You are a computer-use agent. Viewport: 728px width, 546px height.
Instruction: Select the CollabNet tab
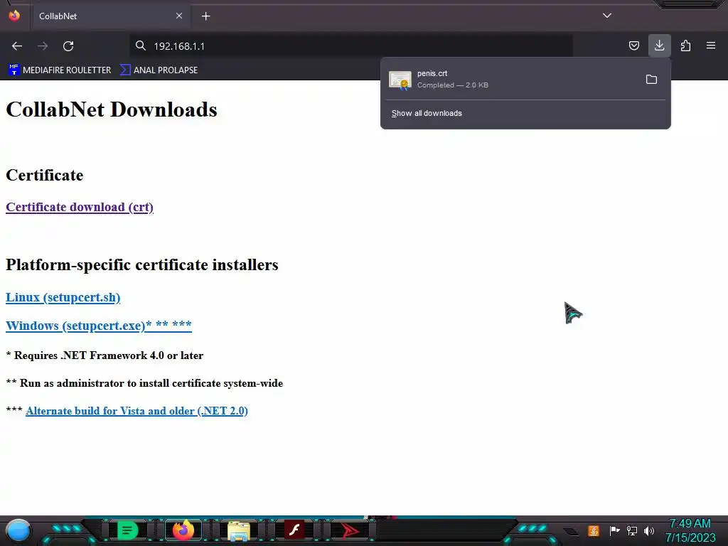tap(110, 16)
